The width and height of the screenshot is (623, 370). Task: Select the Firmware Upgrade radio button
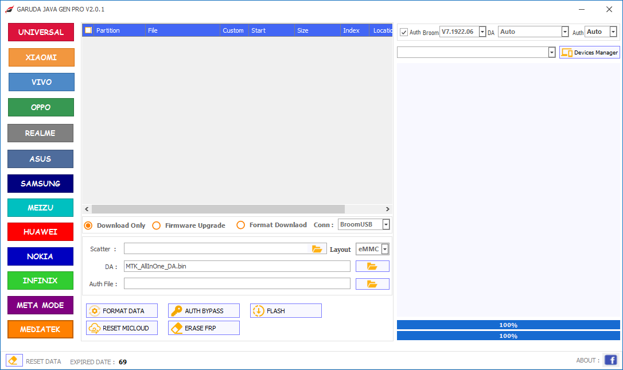(157, 225)
